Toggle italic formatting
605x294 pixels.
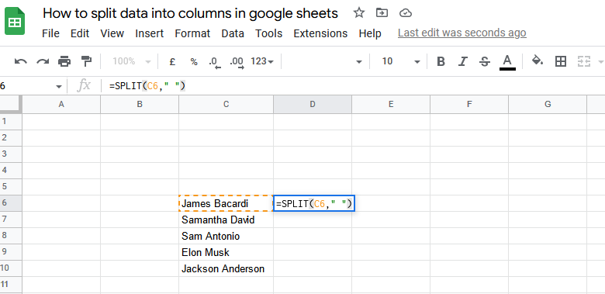(462, 61)
